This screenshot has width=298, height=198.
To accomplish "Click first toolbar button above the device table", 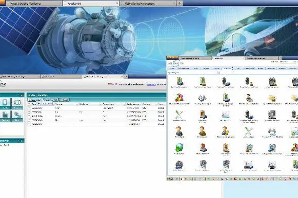I will (x=35, y=100).
